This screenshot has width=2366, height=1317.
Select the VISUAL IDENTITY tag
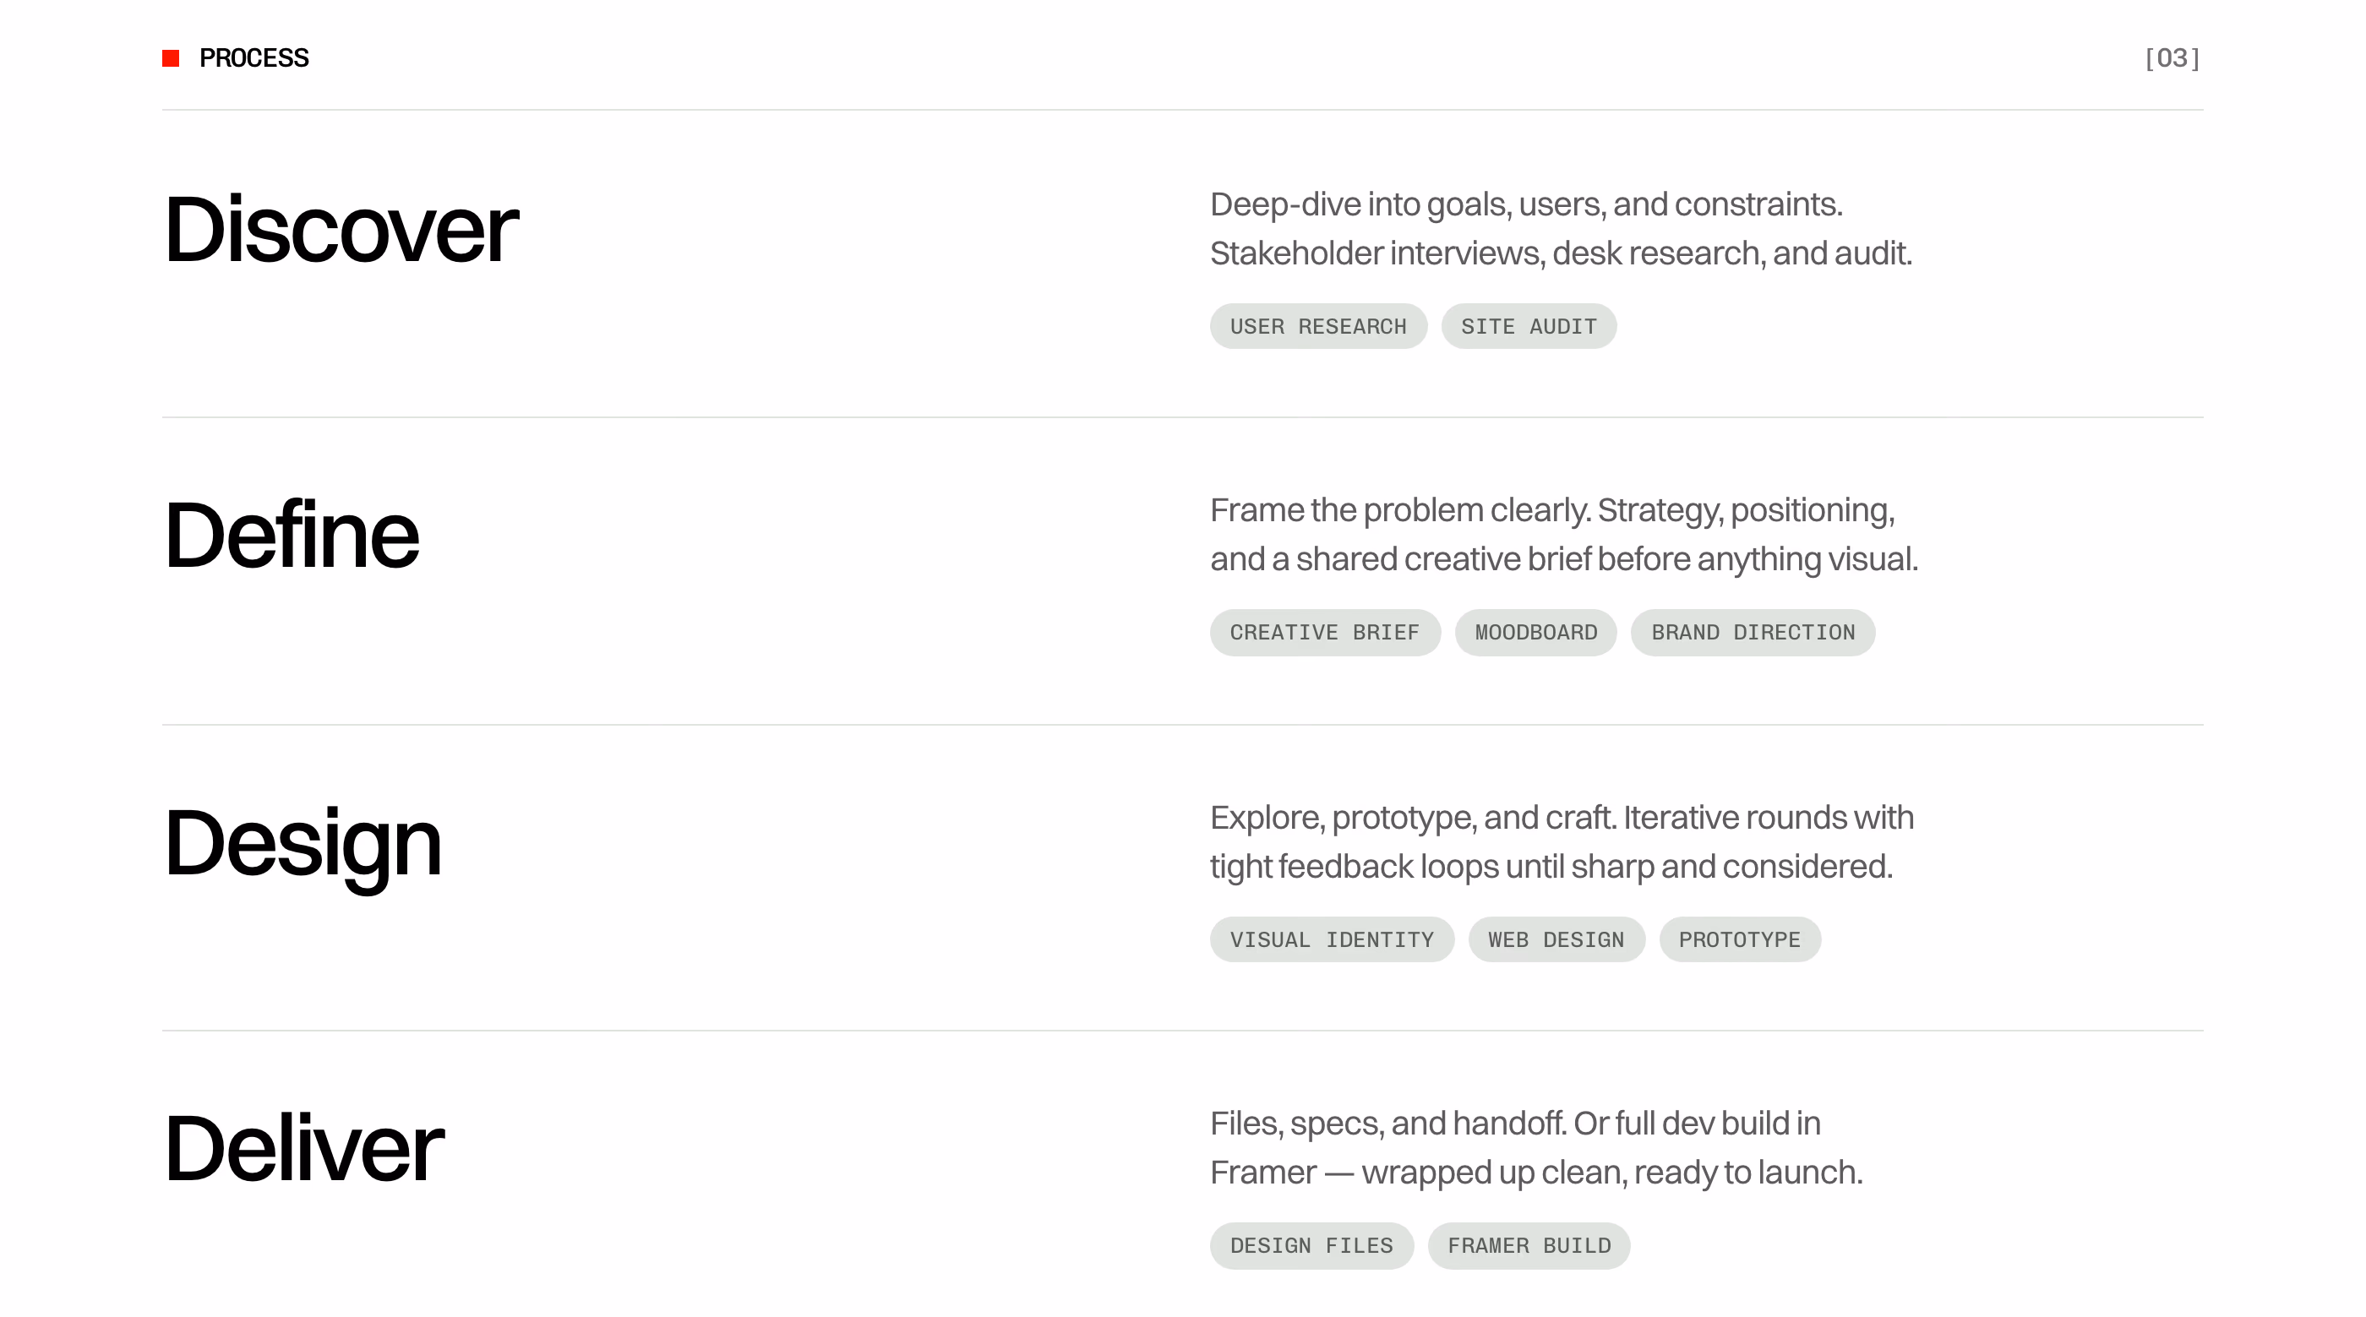[1332, 939]
